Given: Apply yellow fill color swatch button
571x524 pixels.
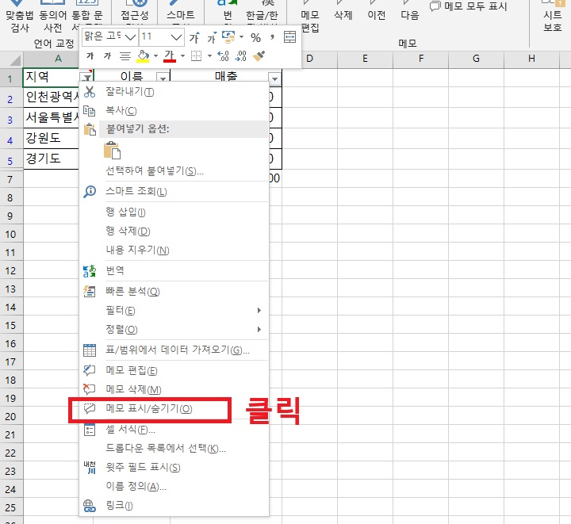Looking at the screenshot, I should pyautogui.click(x=143, y=56).
